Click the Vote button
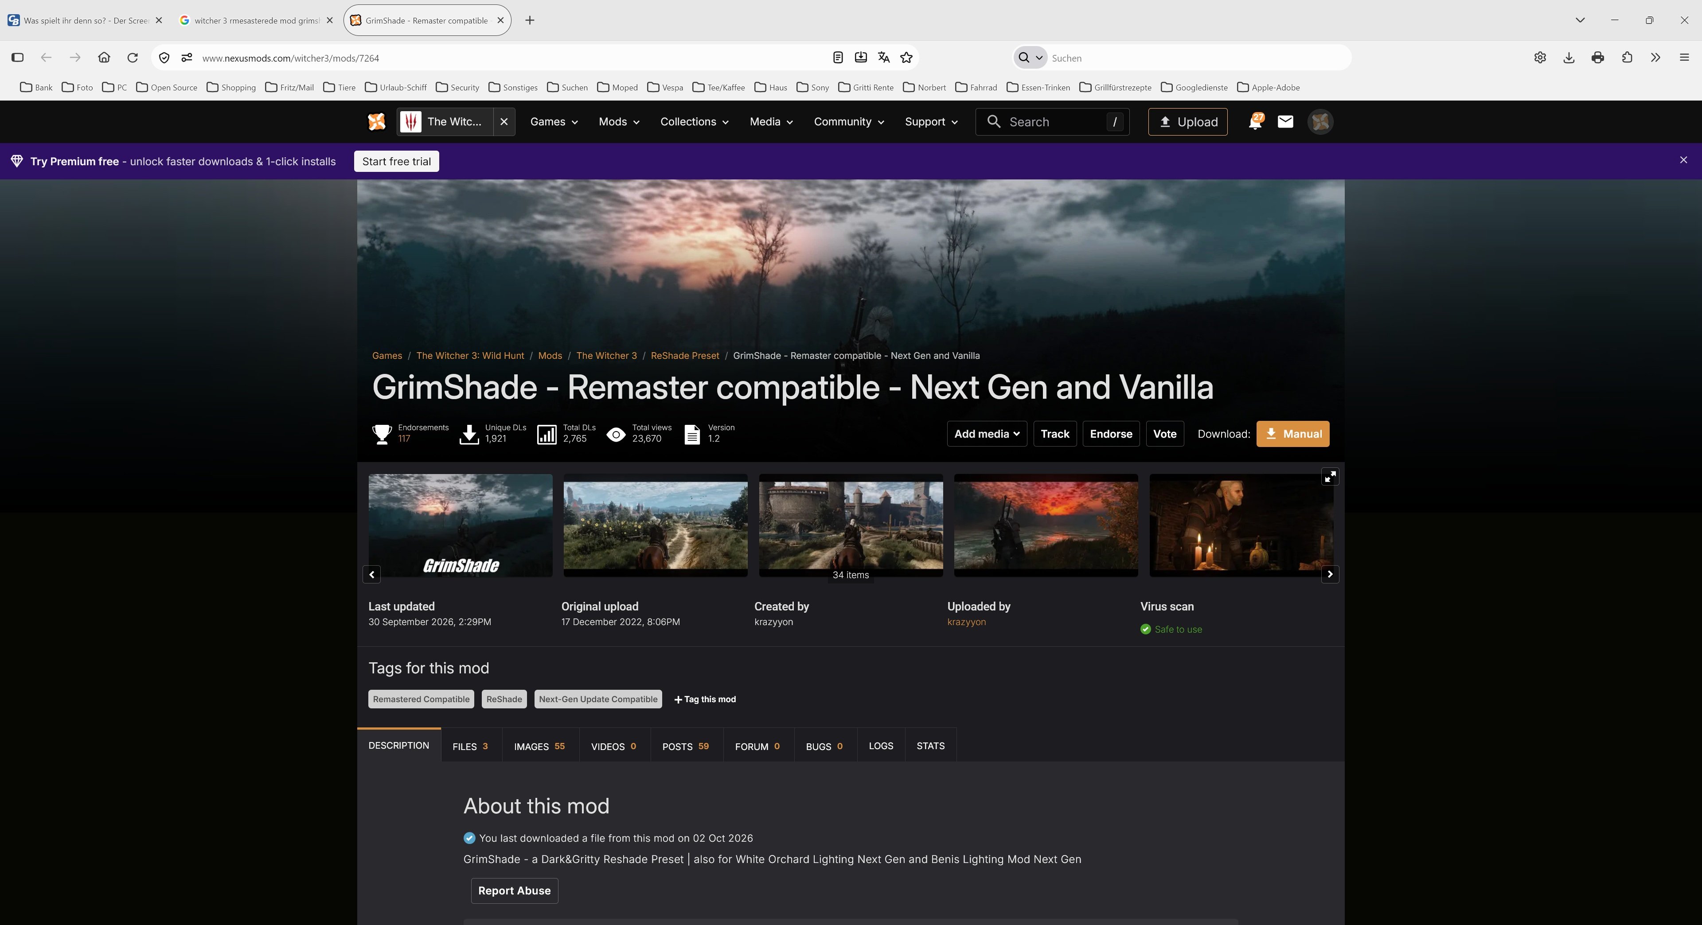The height and width of the screenshot is (925, 1702). [1164, 434]
